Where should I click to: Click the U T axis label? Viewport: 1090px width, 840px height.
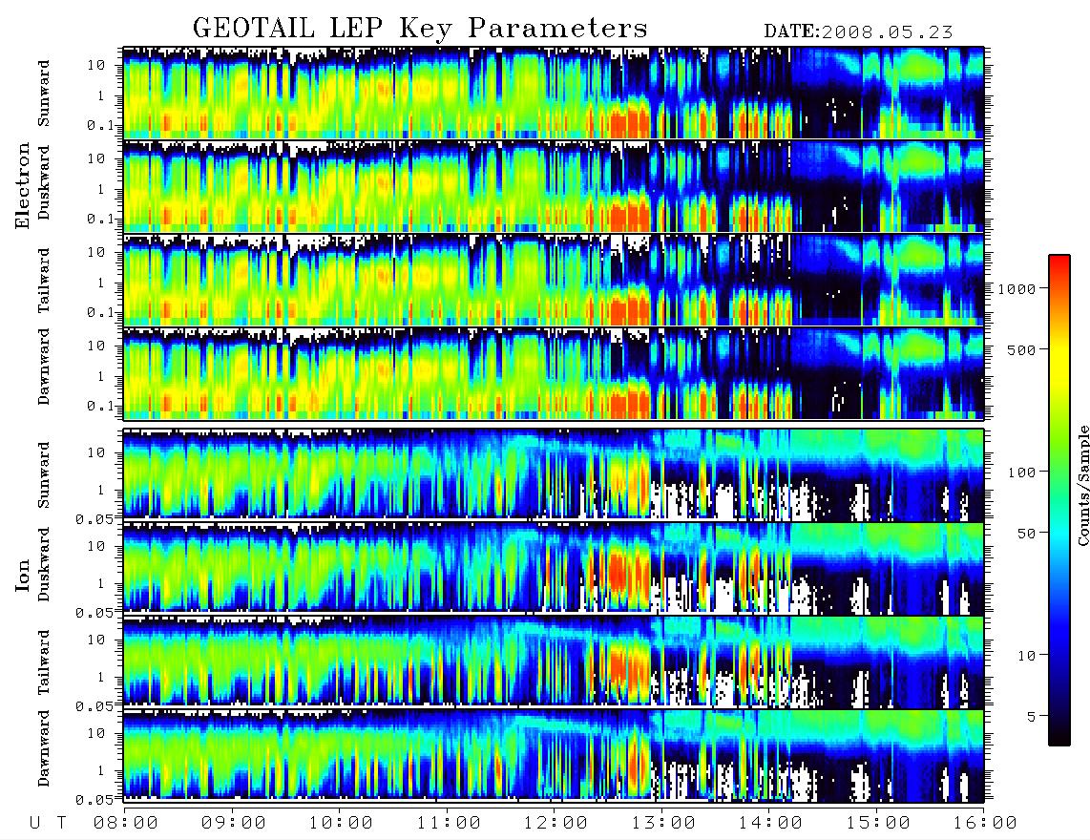49,823
